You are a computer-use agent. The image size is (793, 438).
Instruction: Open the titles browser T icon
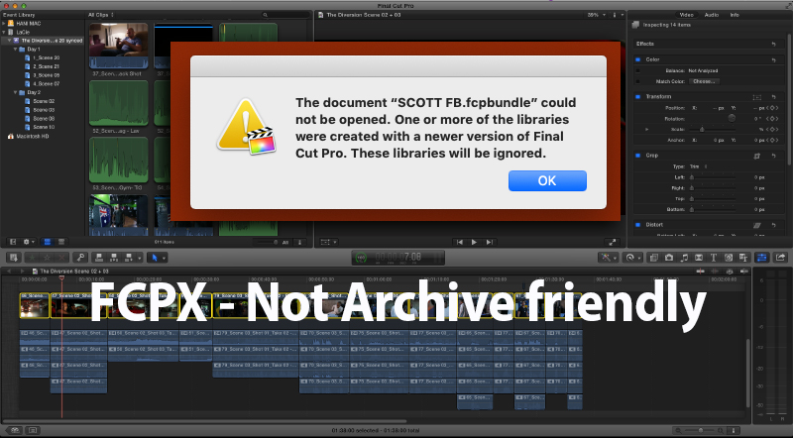714,258
